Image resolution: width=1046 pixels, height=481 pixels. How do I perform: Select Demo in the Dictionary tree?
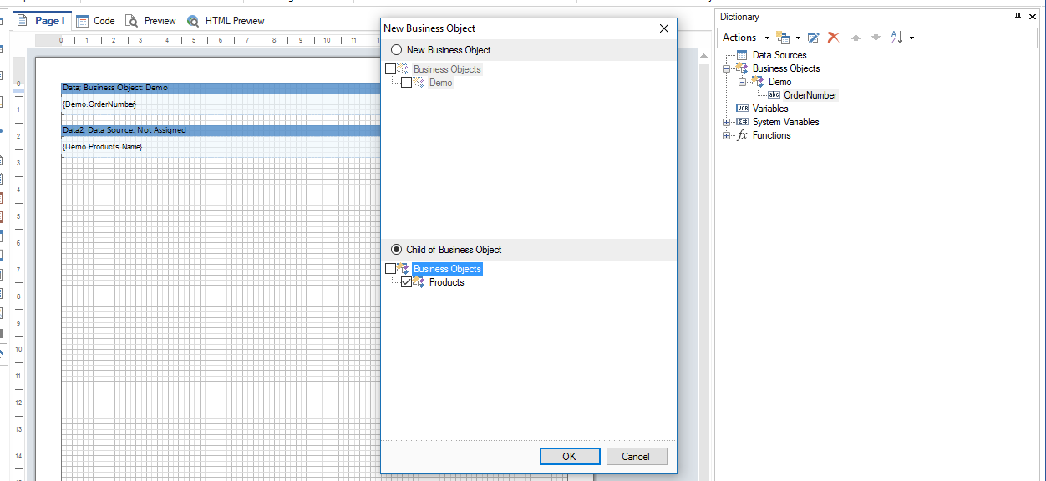tap(780, 82)
